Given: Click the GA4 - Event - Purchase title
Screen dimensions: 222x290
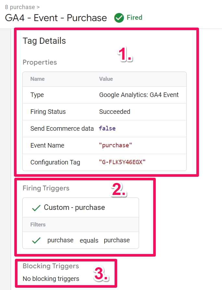Looking at the screenshot, I should [56, 18].
